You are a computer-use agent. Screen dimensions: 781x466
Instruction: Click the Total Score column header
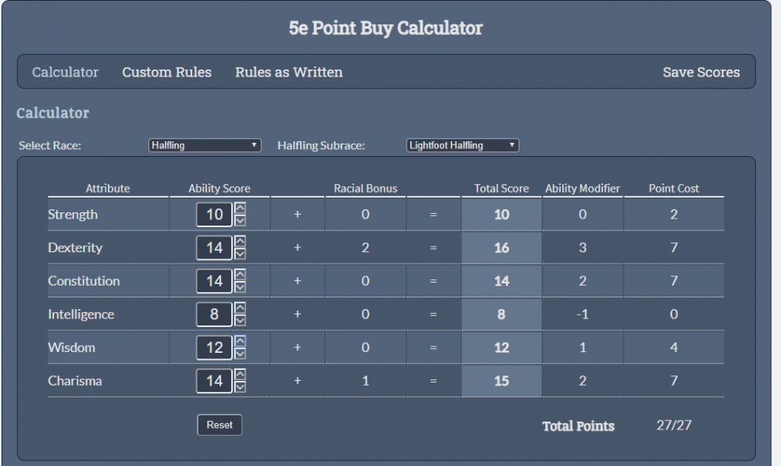(x=501, y=189)
